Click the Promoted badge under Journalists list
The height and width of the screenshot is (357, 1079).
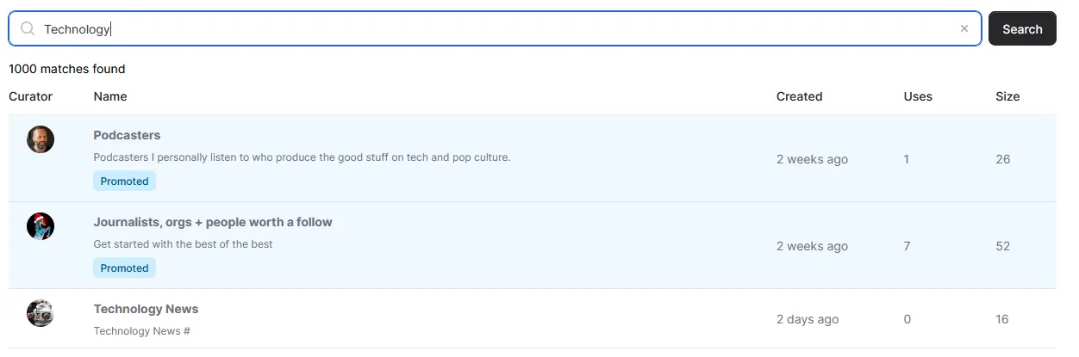(124, 268)
